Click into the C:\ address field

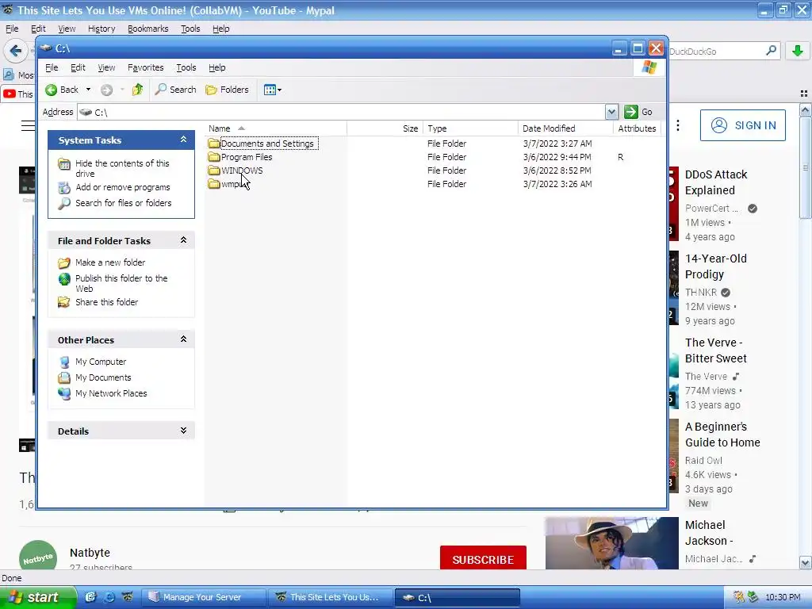point(341,112)
